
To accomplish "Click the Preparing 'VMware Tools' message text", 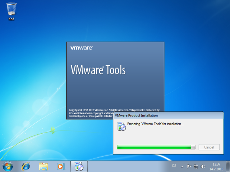I will (x=155, y=124).
